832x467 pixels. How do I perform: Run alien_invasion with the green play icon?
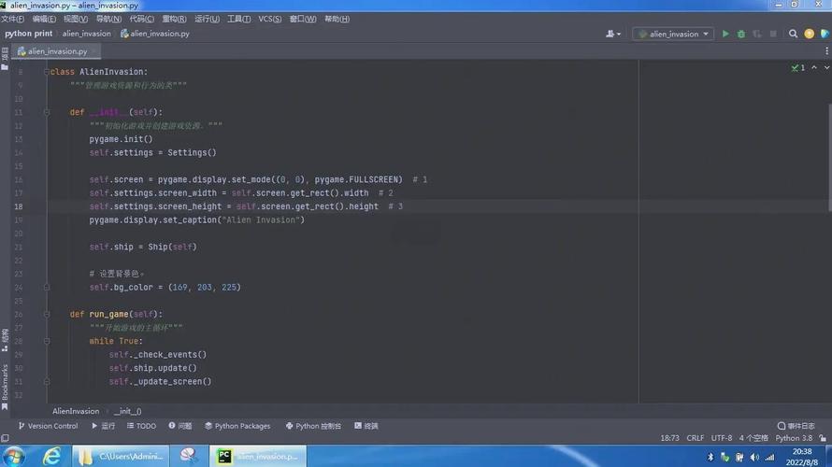tap(725, 34)
